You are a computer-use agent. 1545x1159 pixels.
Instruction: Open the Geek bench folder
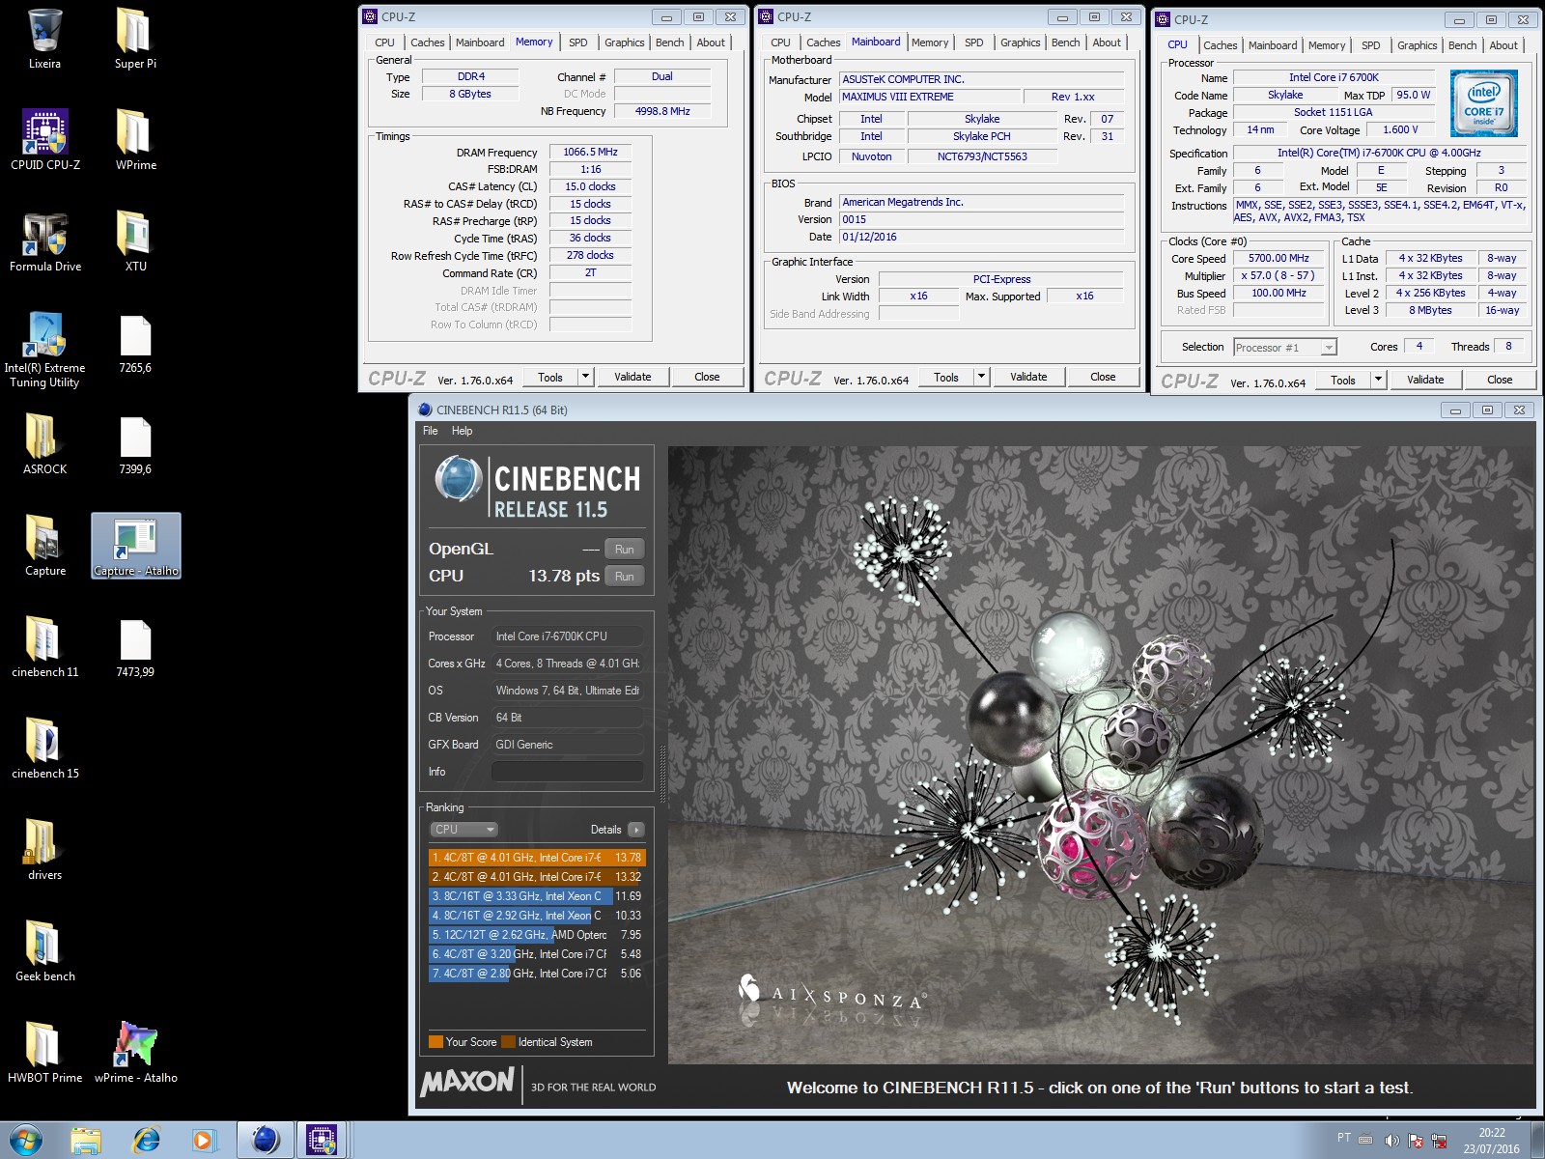click(x=44, y=951)
